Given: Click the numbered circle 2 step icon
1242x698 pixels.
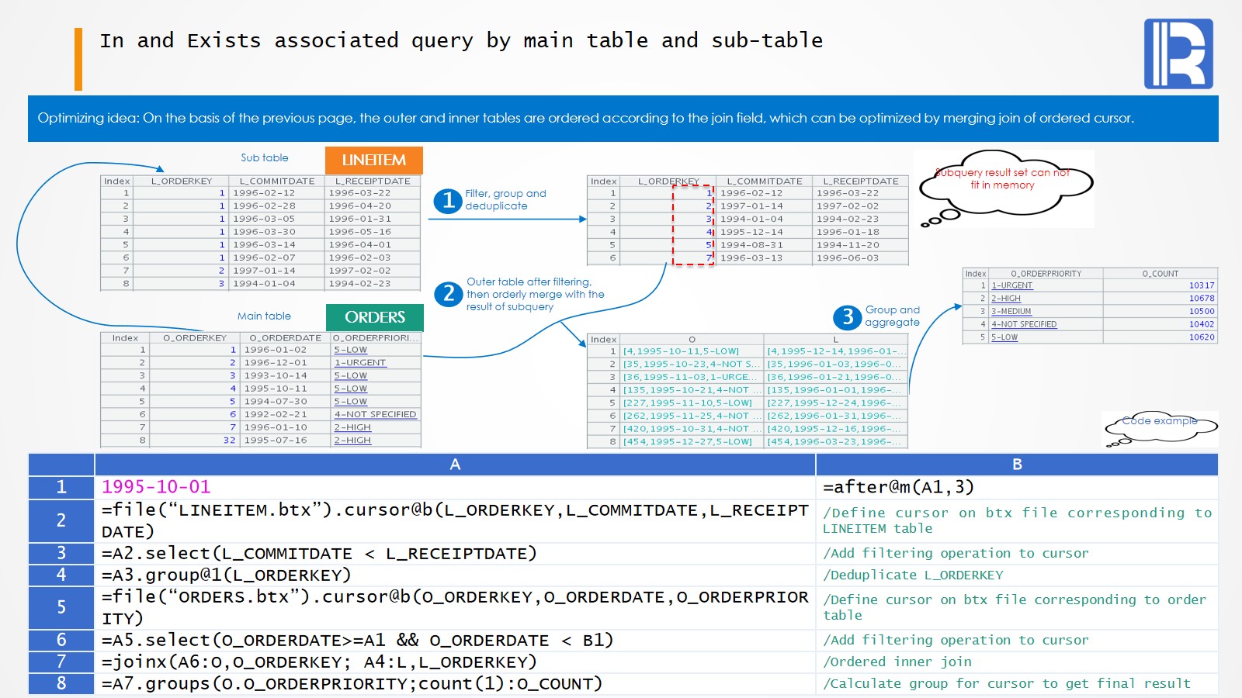Looking at the screenshot, I should [x=448, y=294].
